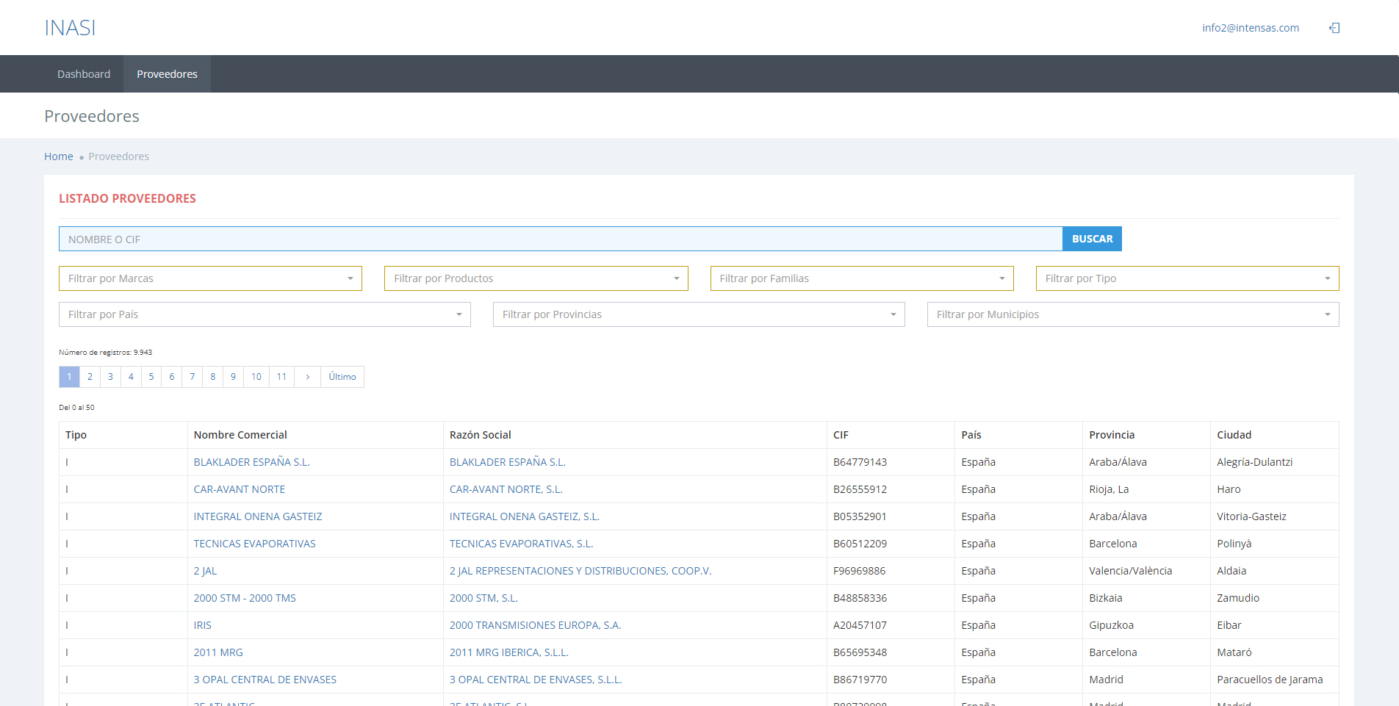Expand the Filtrar por Productos dropdown
Viewport: 1399px width, 706px height.
(536, 278)
